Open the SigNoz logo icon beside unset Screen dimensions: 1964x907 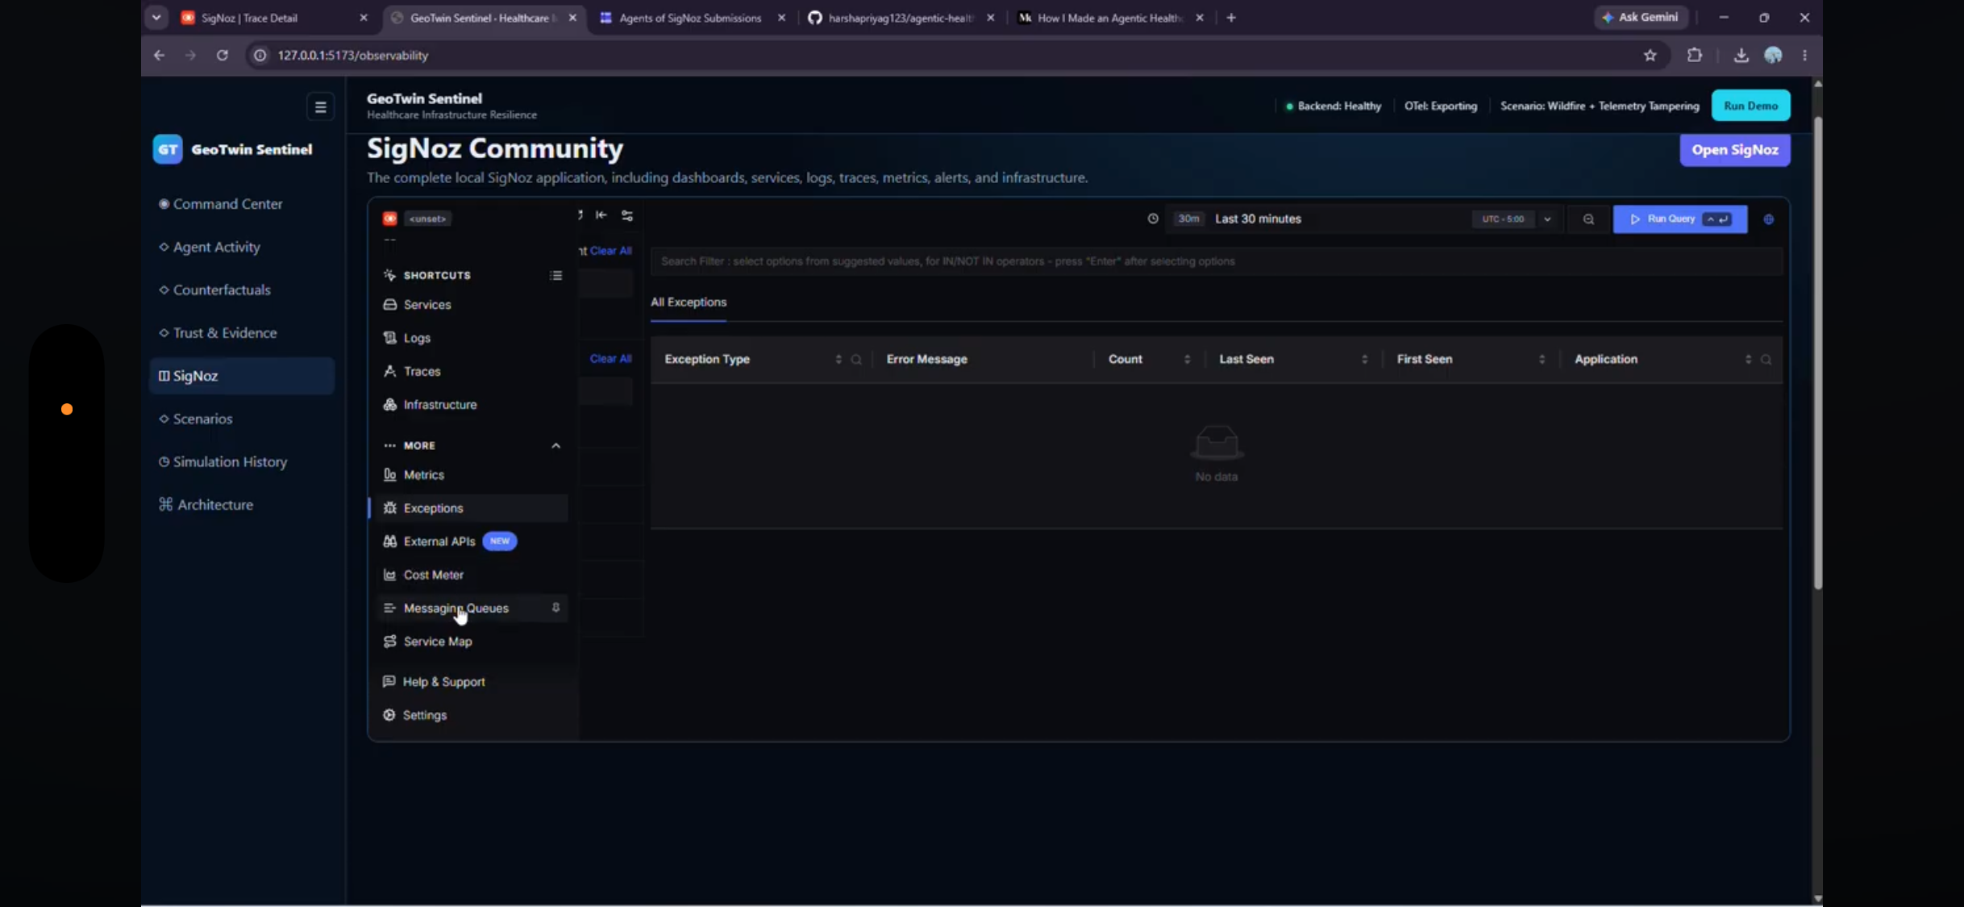389,218
